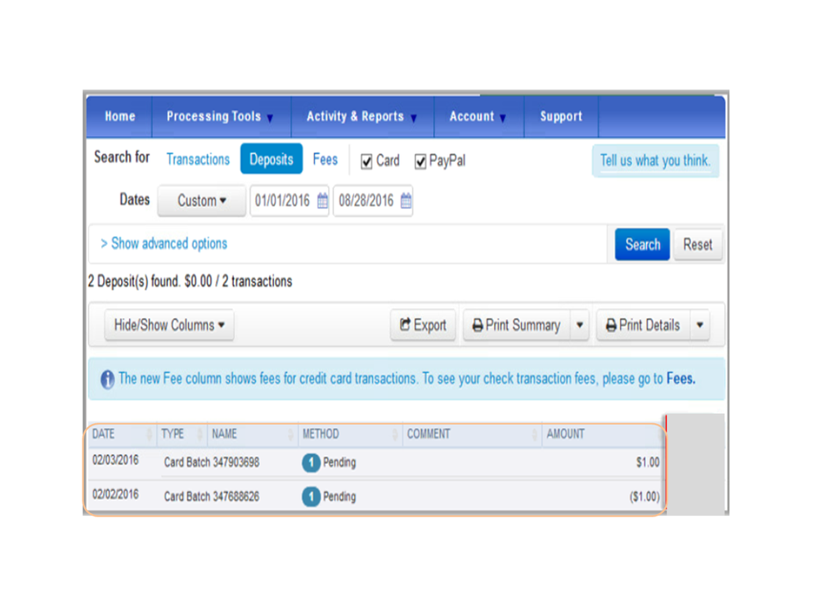
Task: Click the info icon in Fee notice
Action: click(x=107, y=379)
